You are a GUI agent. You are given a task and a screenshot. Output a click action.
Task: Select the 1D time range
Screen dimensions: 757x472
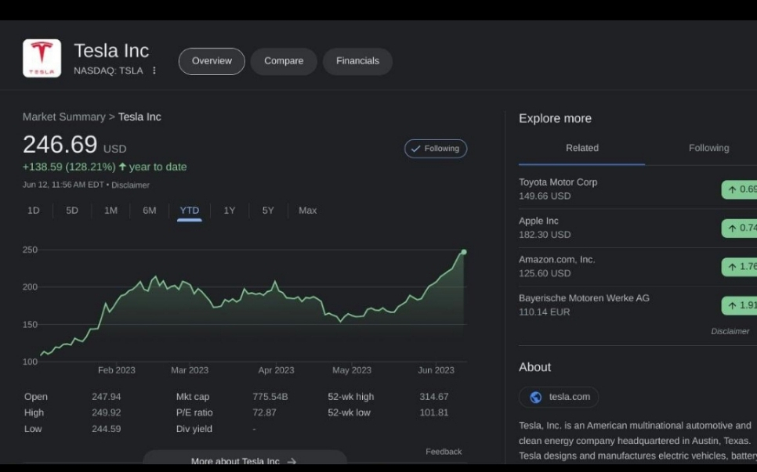[34, 211]
